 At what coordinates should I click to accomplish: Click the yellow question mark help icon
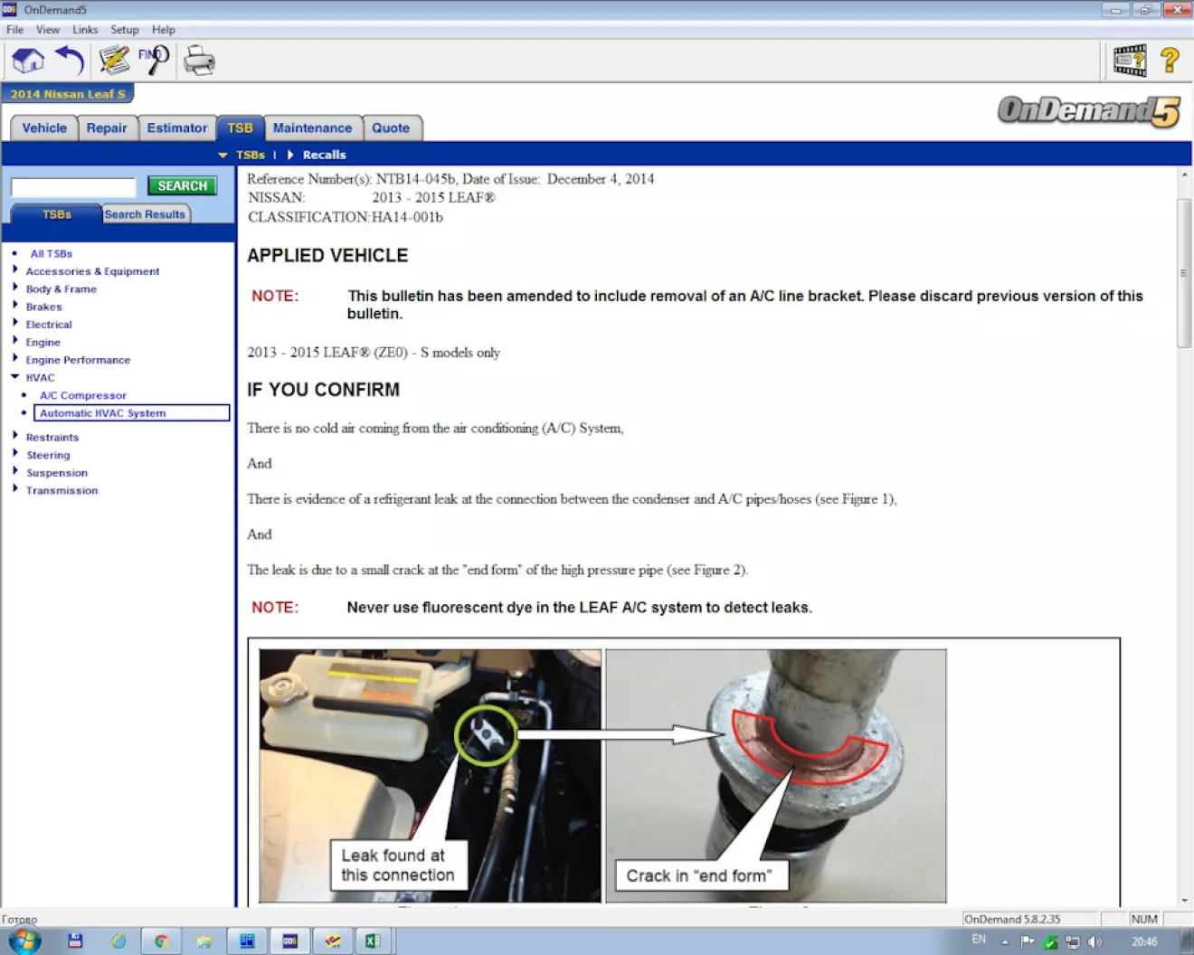point(1170,61)
